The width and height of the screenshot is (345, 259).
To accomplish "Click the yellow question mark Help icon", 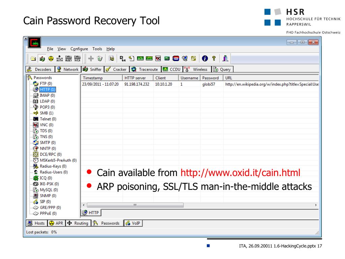I will click(214, 58).
